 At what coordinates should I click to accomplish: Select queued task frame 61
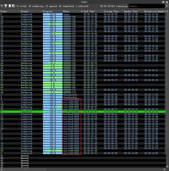(x=83, y=156)
